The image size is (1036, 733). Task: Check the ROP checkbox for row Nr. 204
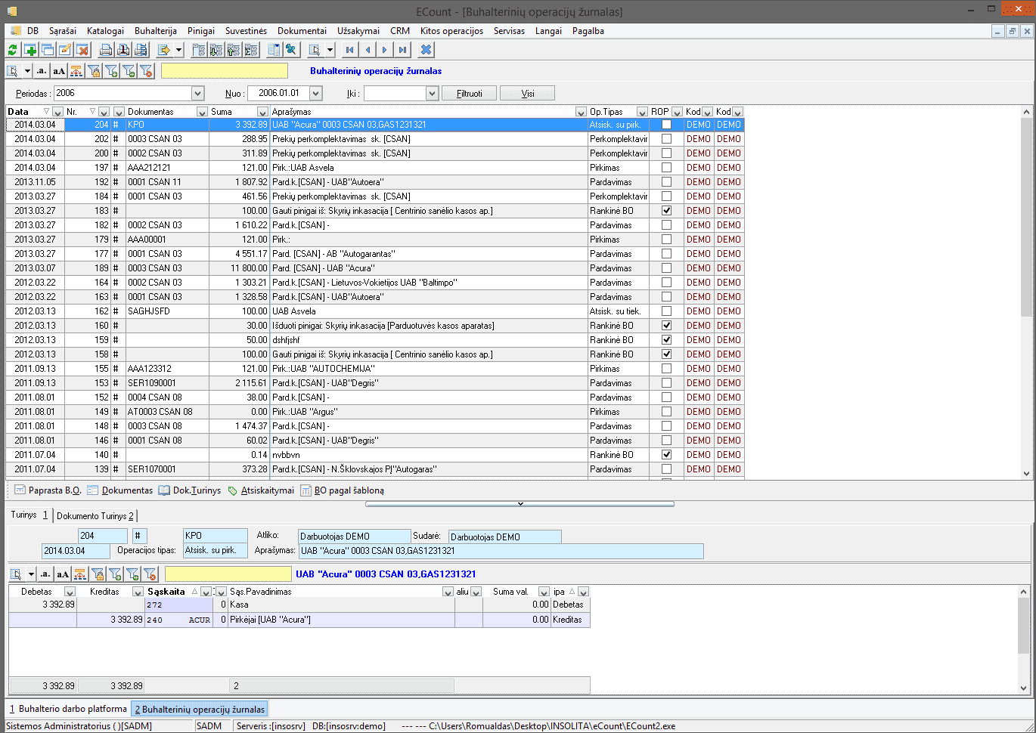click(x=666, y=125)
